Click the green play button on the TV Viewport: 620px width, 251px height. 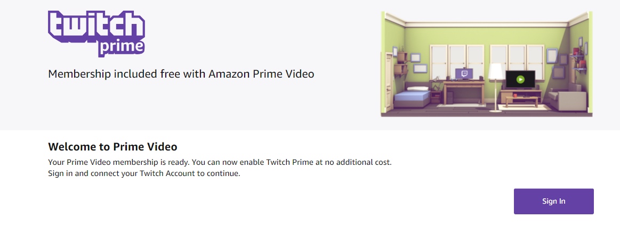tap(520, 79)
